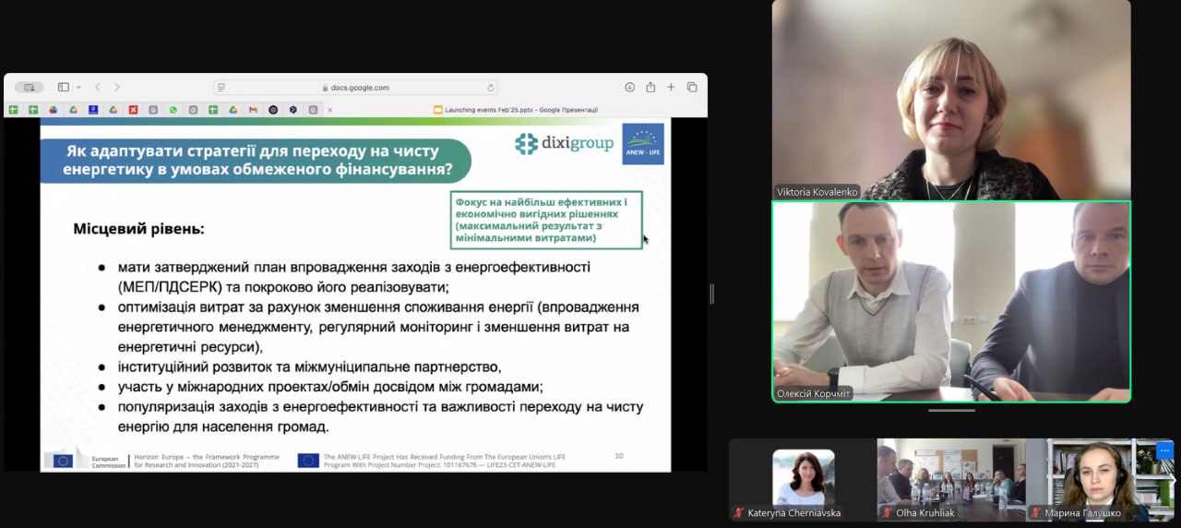Click the Safari sidebar toggle icon
The height and width of the screenshot is (528, 1181).
coord(63,87)
